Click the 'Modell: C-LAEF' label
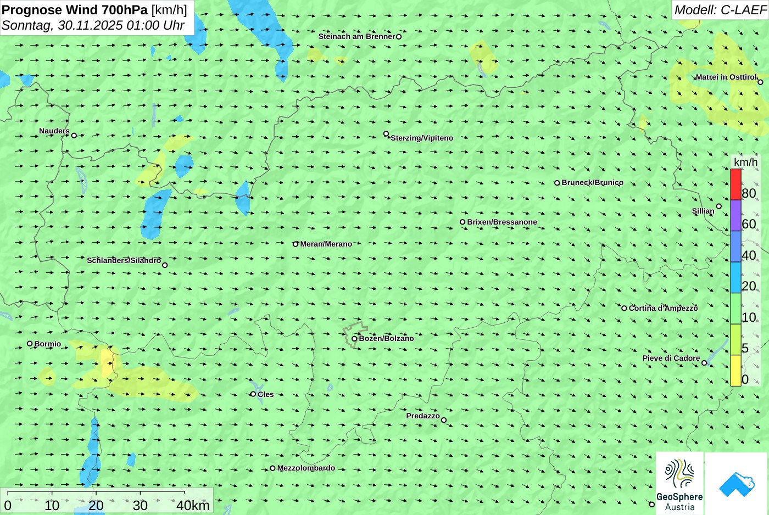Screen dimensions: 769x515 (720, 10)
